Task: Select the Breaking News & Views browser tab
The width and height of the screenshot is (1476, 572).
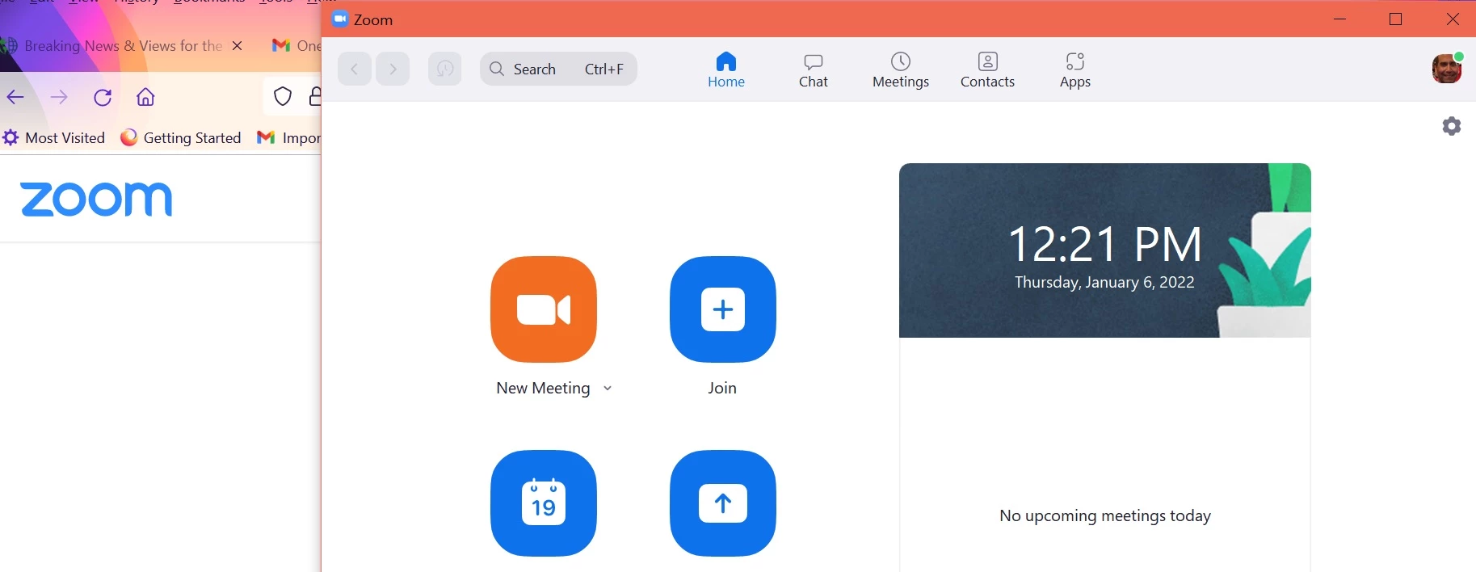Action: (123, 46)
